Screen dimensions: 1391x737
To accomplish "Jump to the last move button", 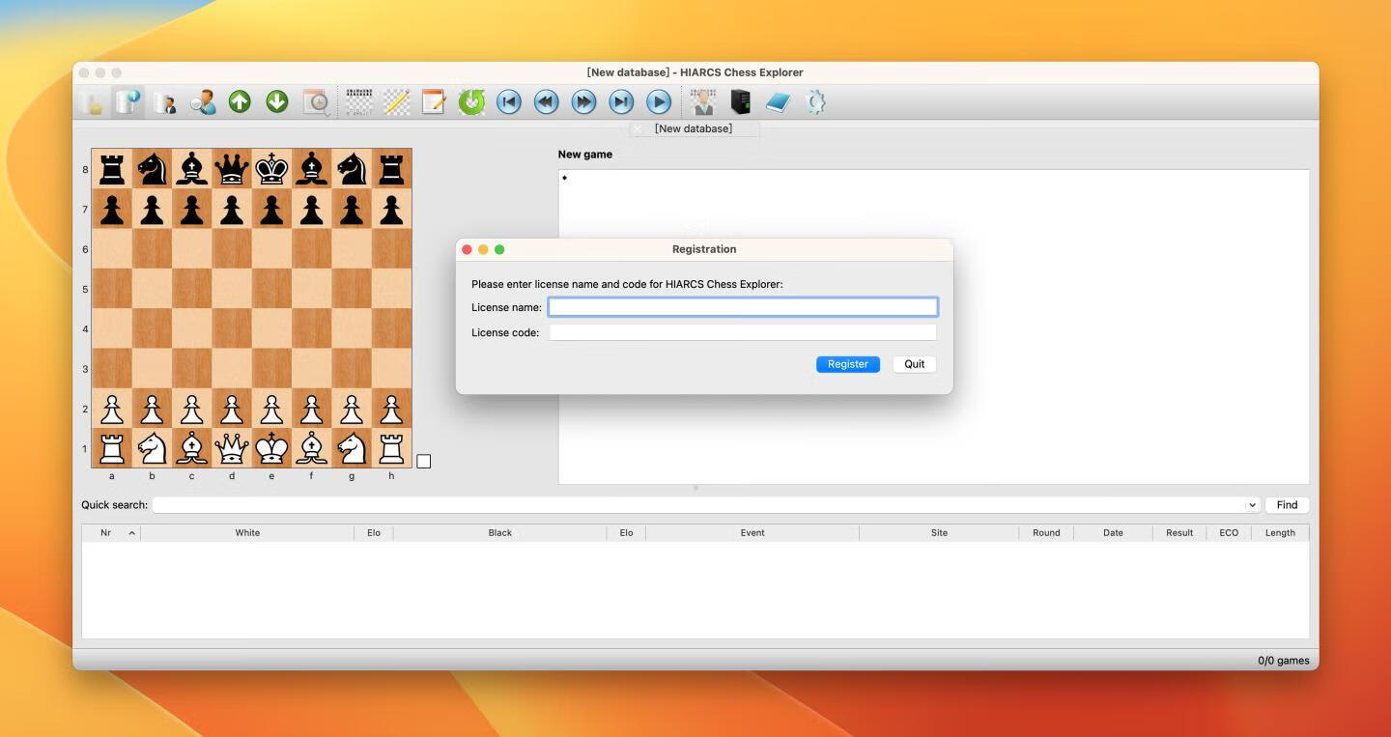I will point(621,102).
